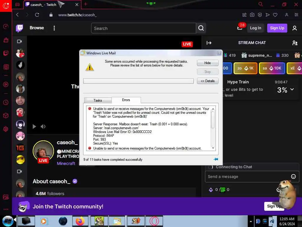
Task: Open the Opera easy setup menu icon
Action: (296, 15)
